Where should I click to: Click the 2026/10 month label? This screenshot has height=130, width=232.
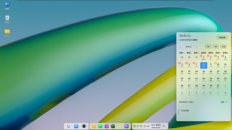[x=188, y=47]
